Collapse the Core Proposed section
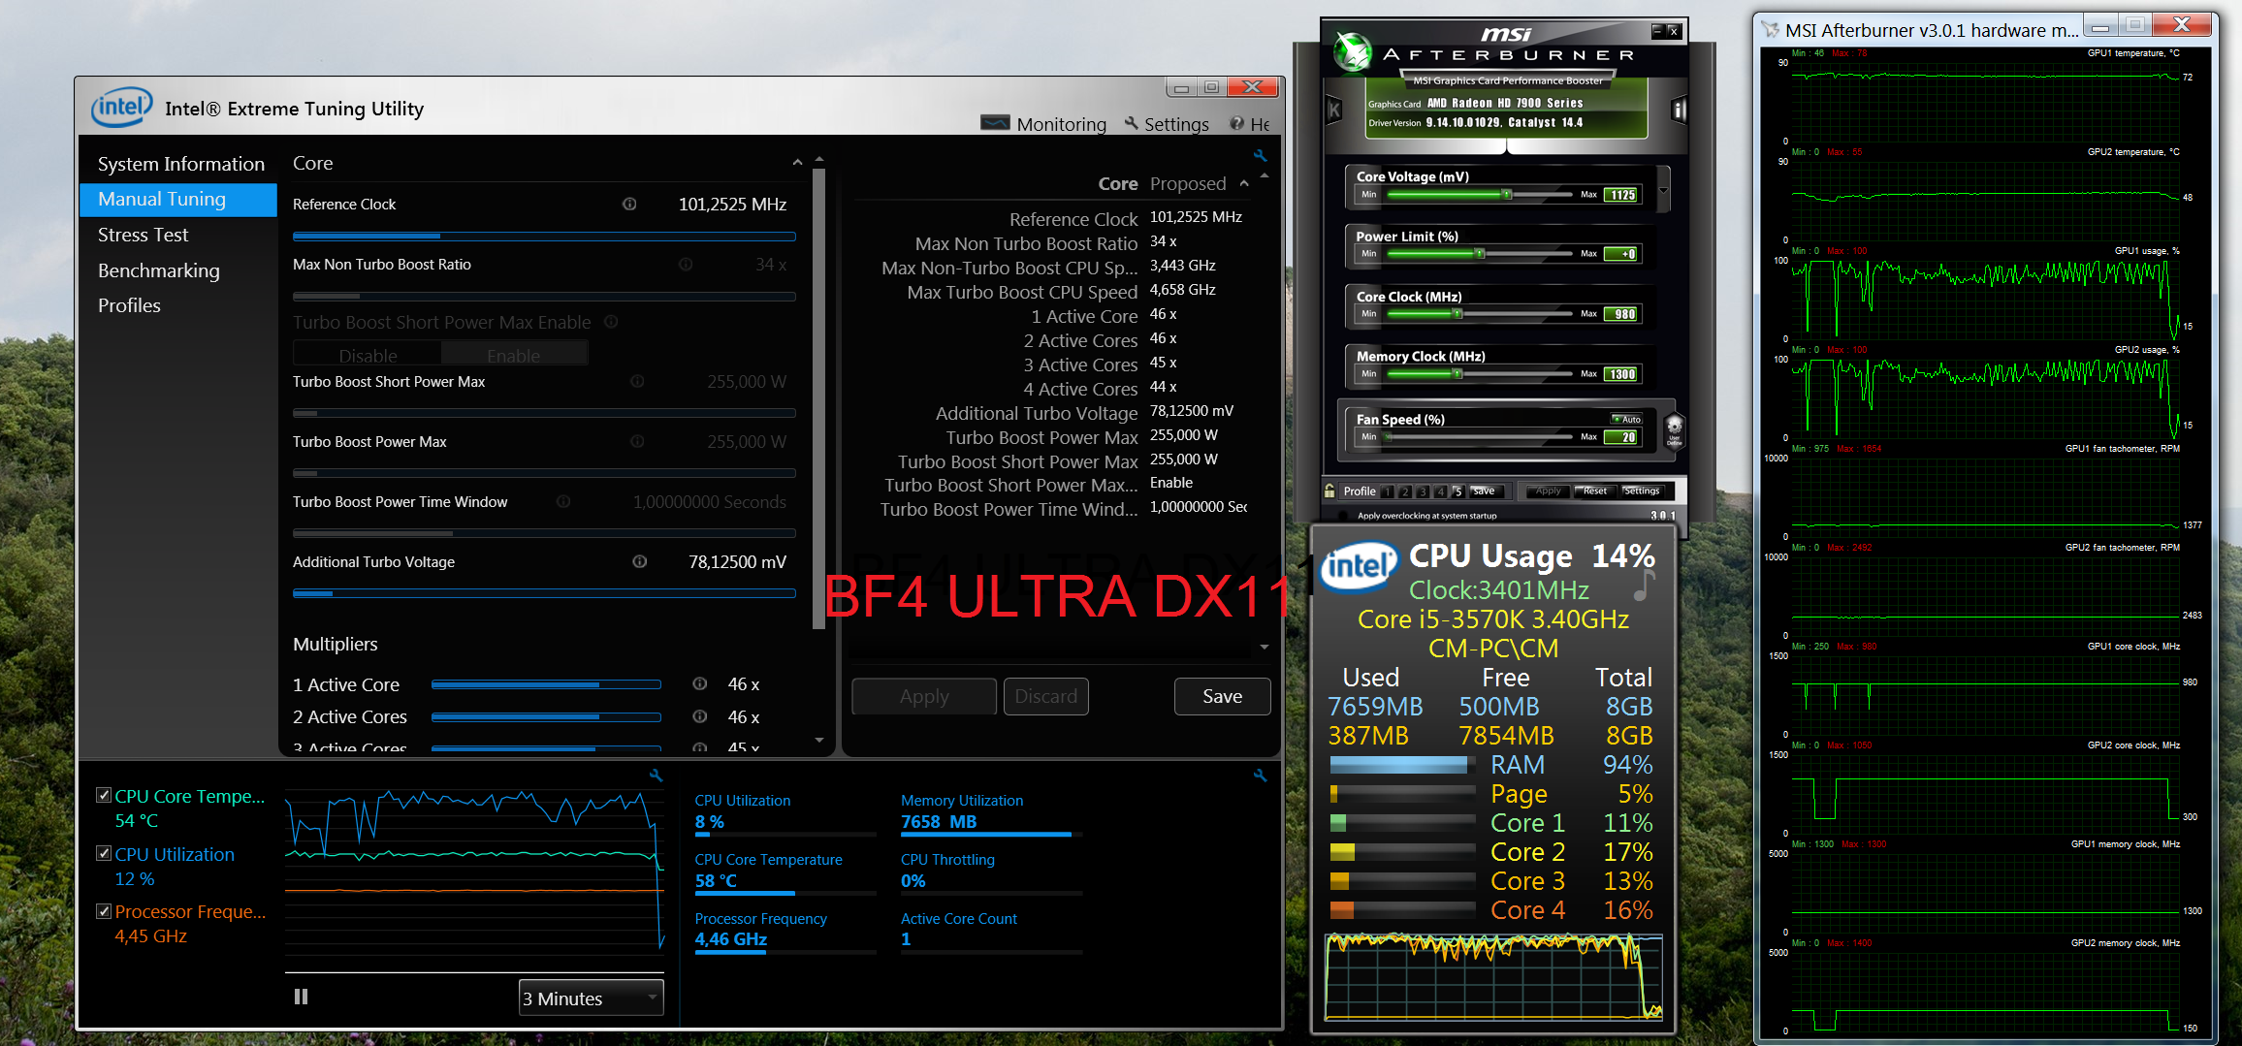Screen dimensions: 2242x1046 pos(1244,184)
